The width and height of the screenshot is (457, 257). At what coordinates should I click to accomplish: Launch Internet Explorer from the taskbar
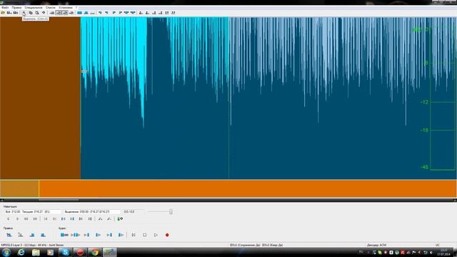(21, 252)
